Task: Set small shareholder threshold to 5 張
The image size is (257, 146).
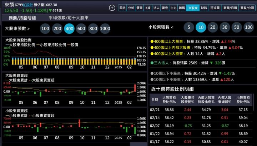Action: (189, 27)
